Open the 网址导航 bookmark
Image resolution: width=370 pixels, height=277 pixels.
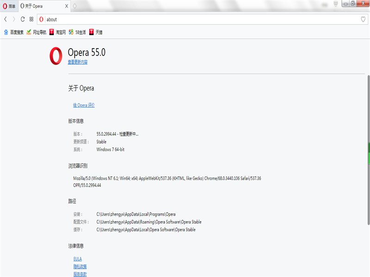pyautogui.click(x=36, y=32)
